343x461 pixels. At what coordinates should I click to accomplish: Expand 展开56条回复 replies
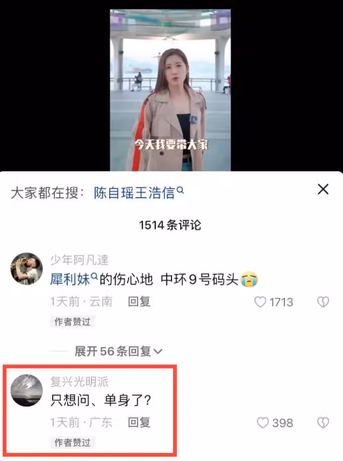[118, 351]
